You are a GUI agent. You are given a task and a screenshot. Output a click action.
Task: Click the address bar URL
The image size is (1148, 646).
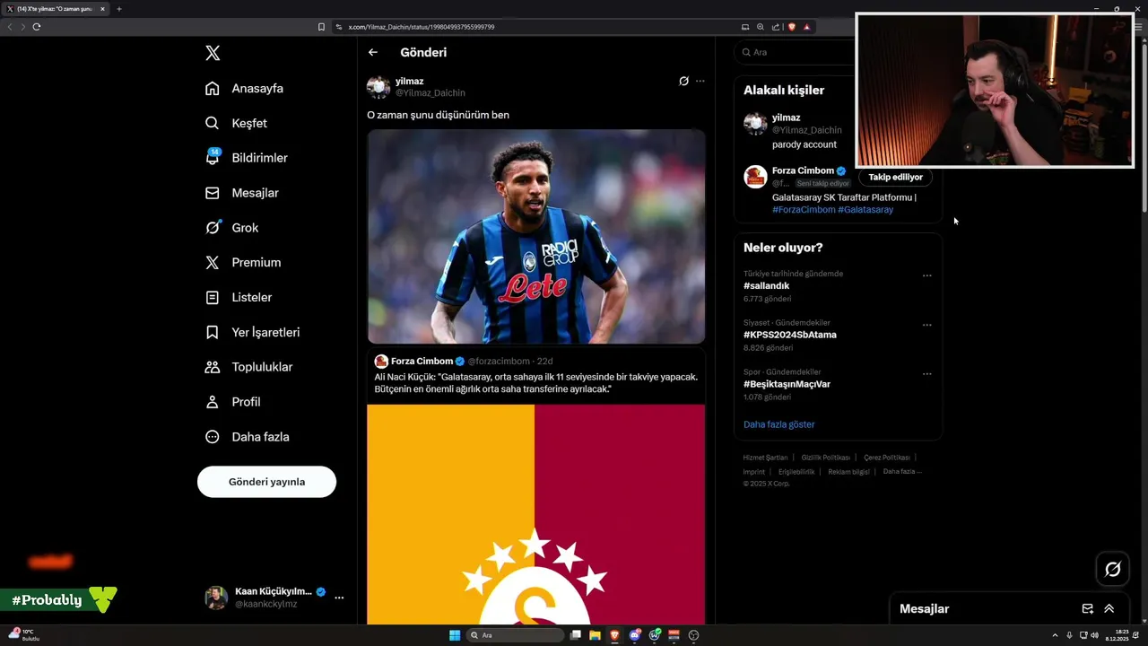pyautogui.click(x=422, y=27)
